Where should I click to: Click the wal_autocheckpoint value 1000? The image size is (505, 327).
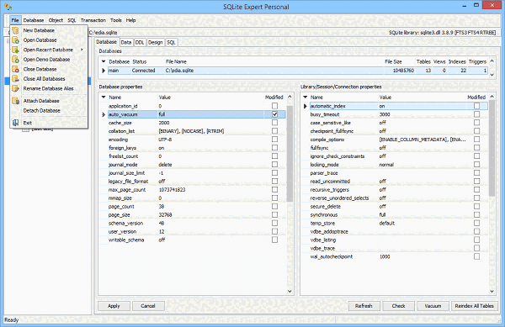click(385, 256)
